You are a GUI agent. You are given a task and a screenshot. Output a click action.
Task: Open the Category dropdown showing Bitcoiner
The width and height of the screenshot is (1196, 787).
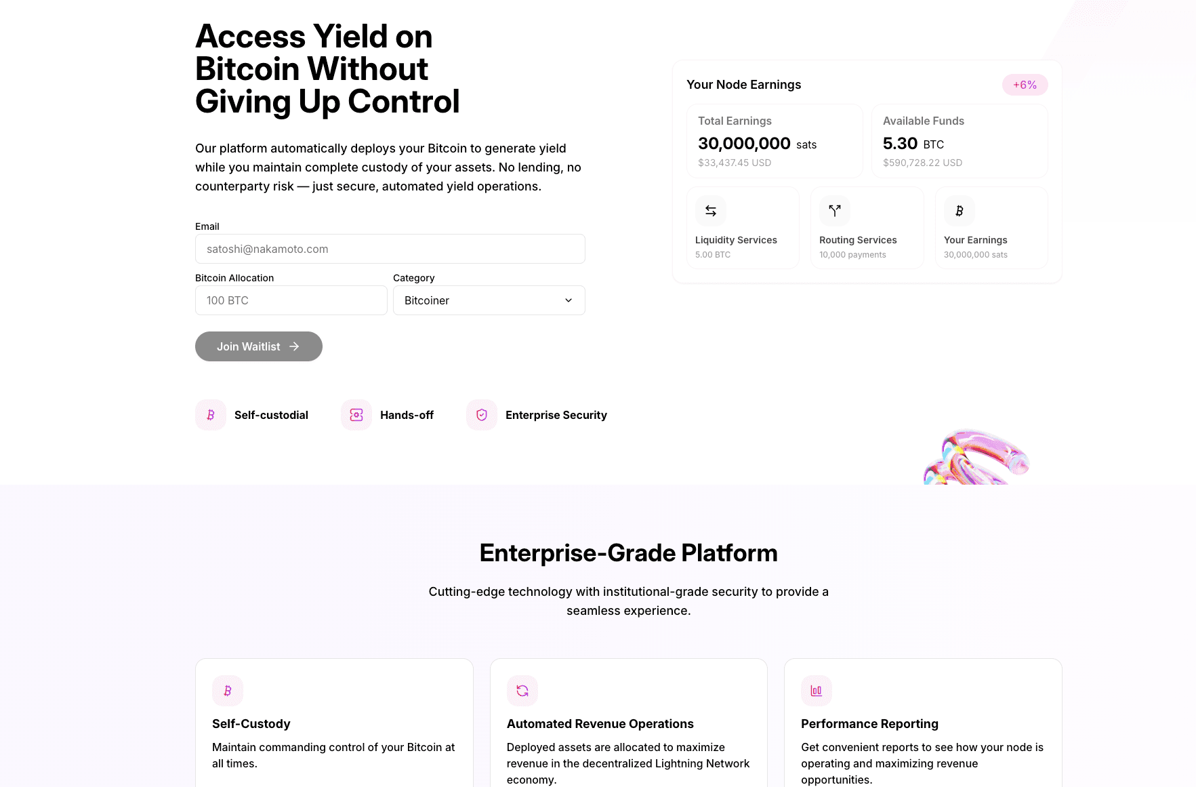[489, 300]
